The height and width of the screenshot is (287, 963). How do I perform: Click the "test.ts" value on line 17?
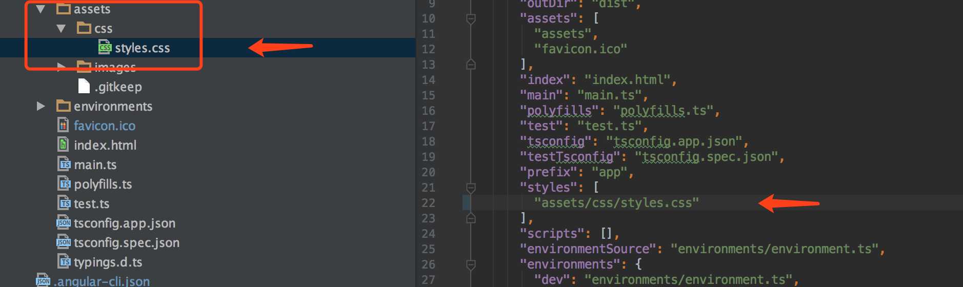610,126
